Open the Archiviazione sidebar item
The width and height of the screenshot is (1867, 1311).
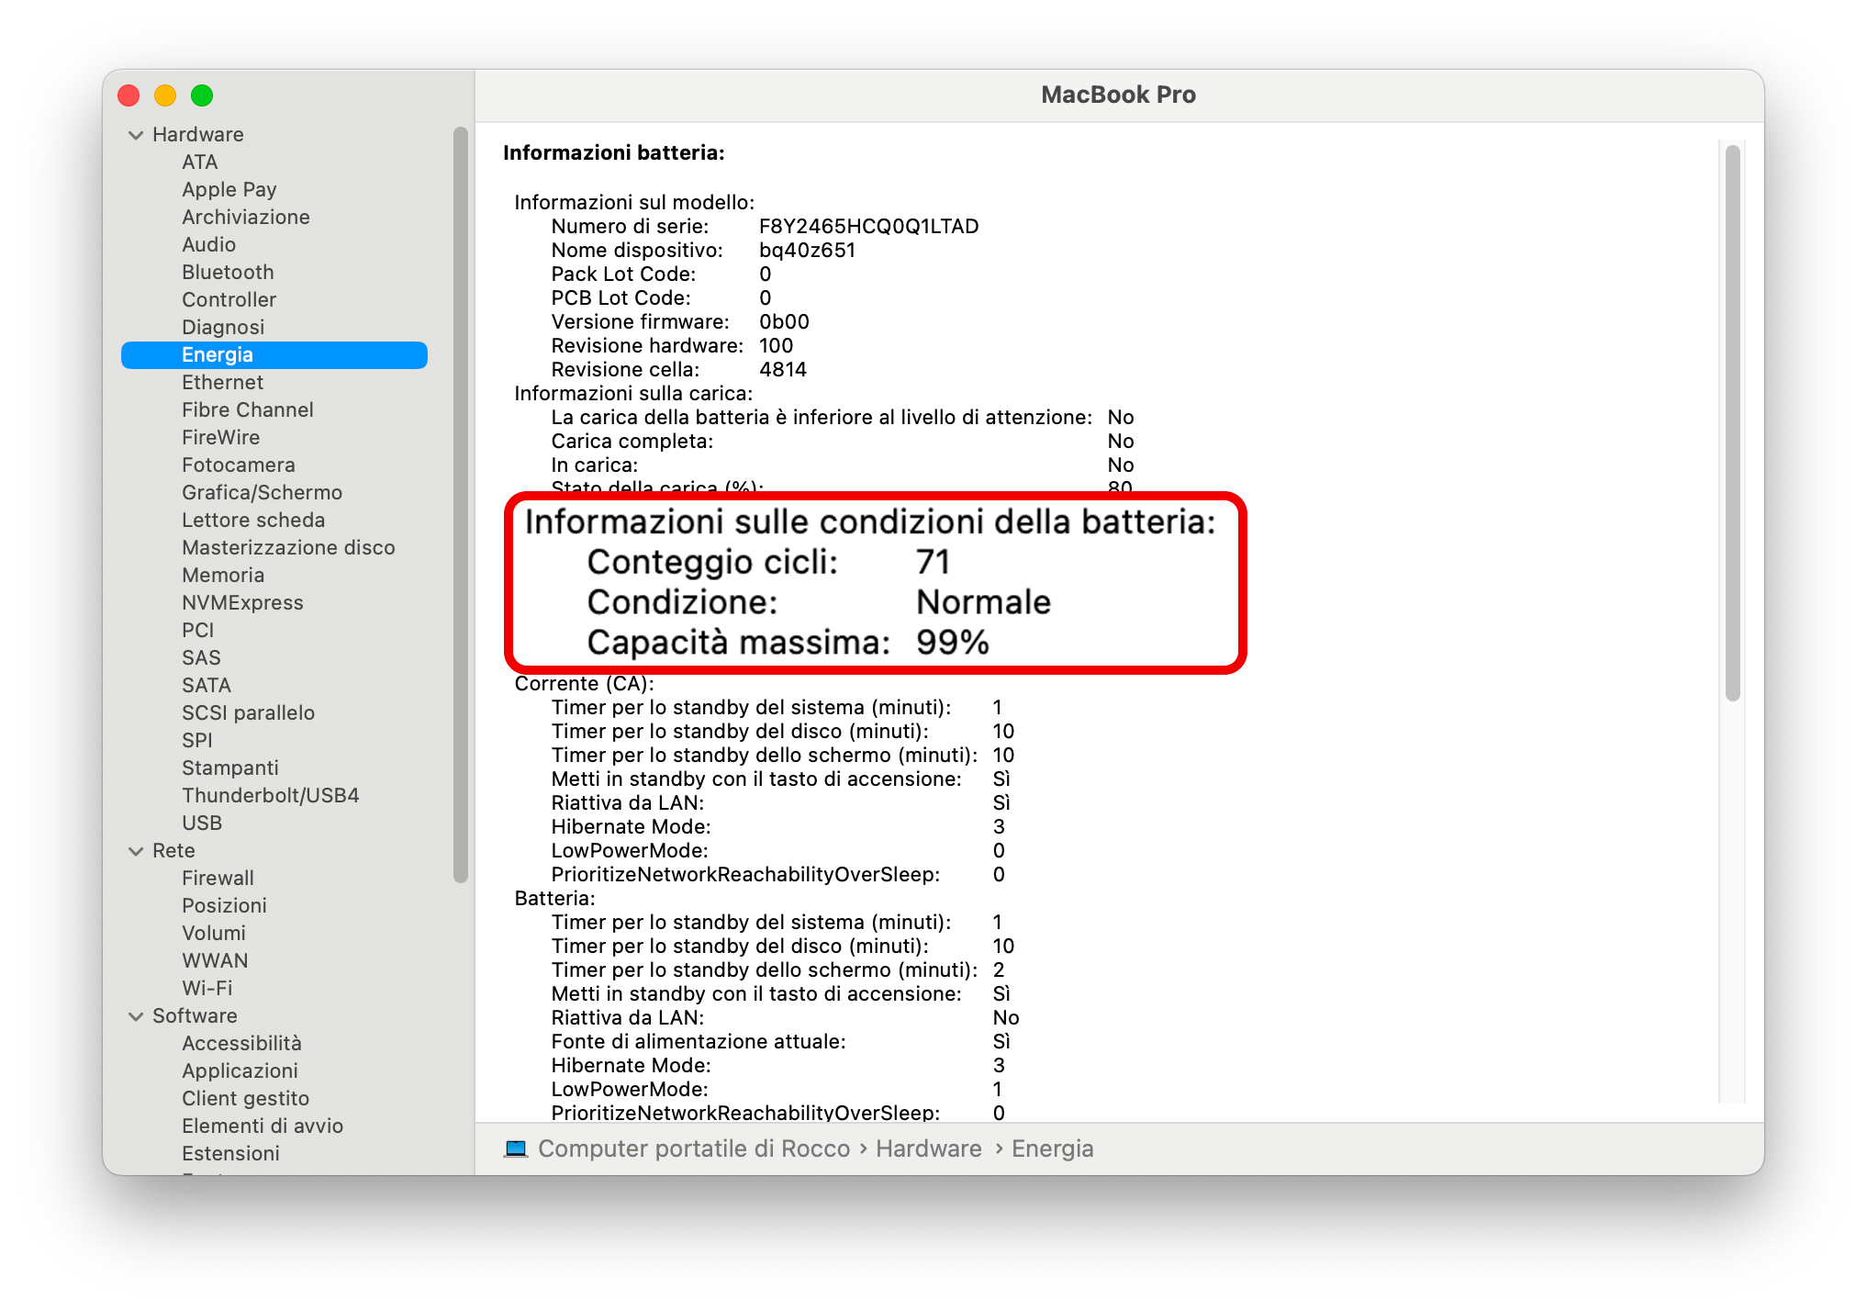point(246,218)
